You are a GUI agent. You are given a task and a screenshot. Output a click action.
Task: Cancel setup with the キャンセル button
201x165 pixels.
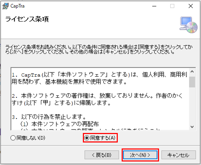pos(178,155)
